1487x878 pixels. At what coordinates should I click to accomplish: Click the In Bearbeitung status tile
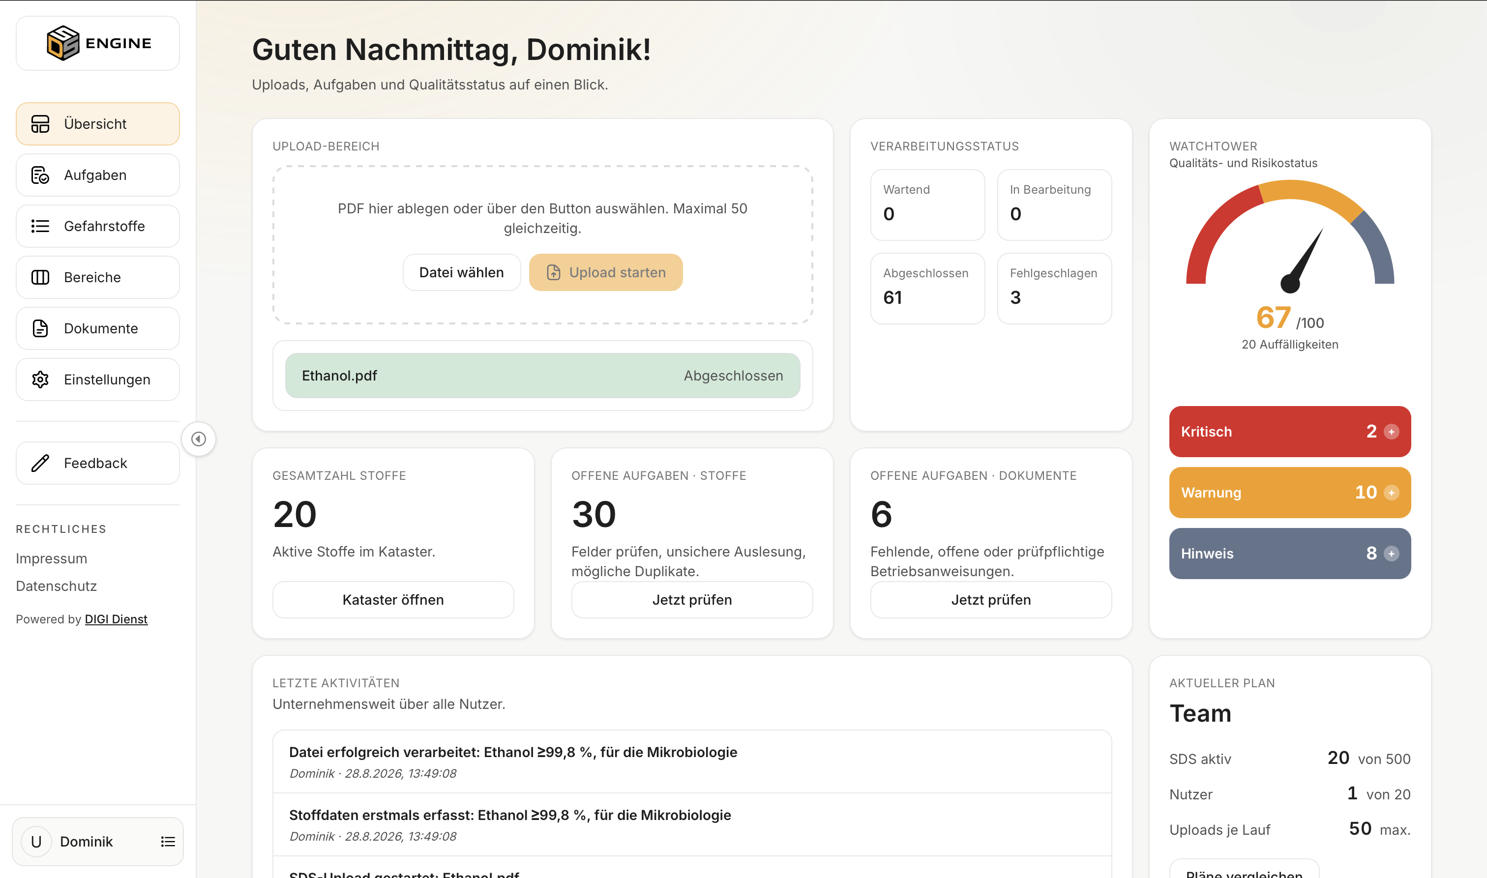point(1054,205)
